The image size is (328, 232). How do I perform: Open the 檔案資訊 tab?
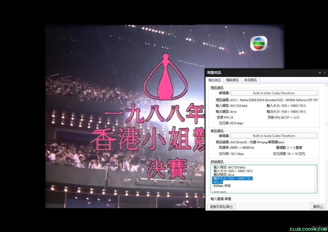coord(233,80)
